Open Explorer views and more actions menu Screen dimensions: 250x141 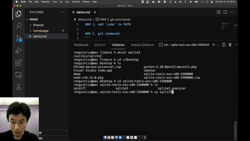tap(62, 12)
